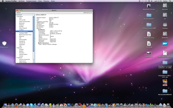This screenshot has width=173, height=108.
Task: Launch Safari compass icon in dock
Action: pyautogui.click(x=13, y=105)
